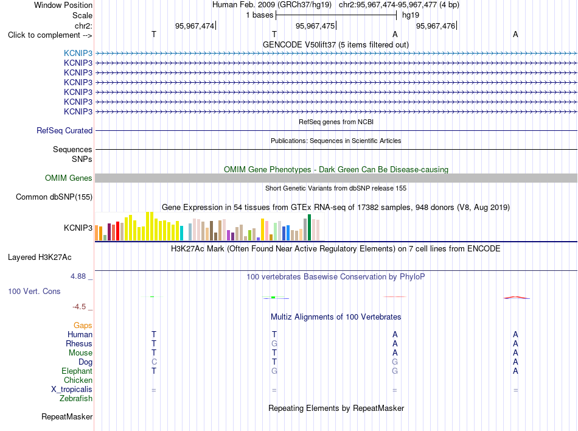Click the 100 Vert. Cons label
Image resolution: width=578 pixels, height=431 pixels.
pos(34,291)
